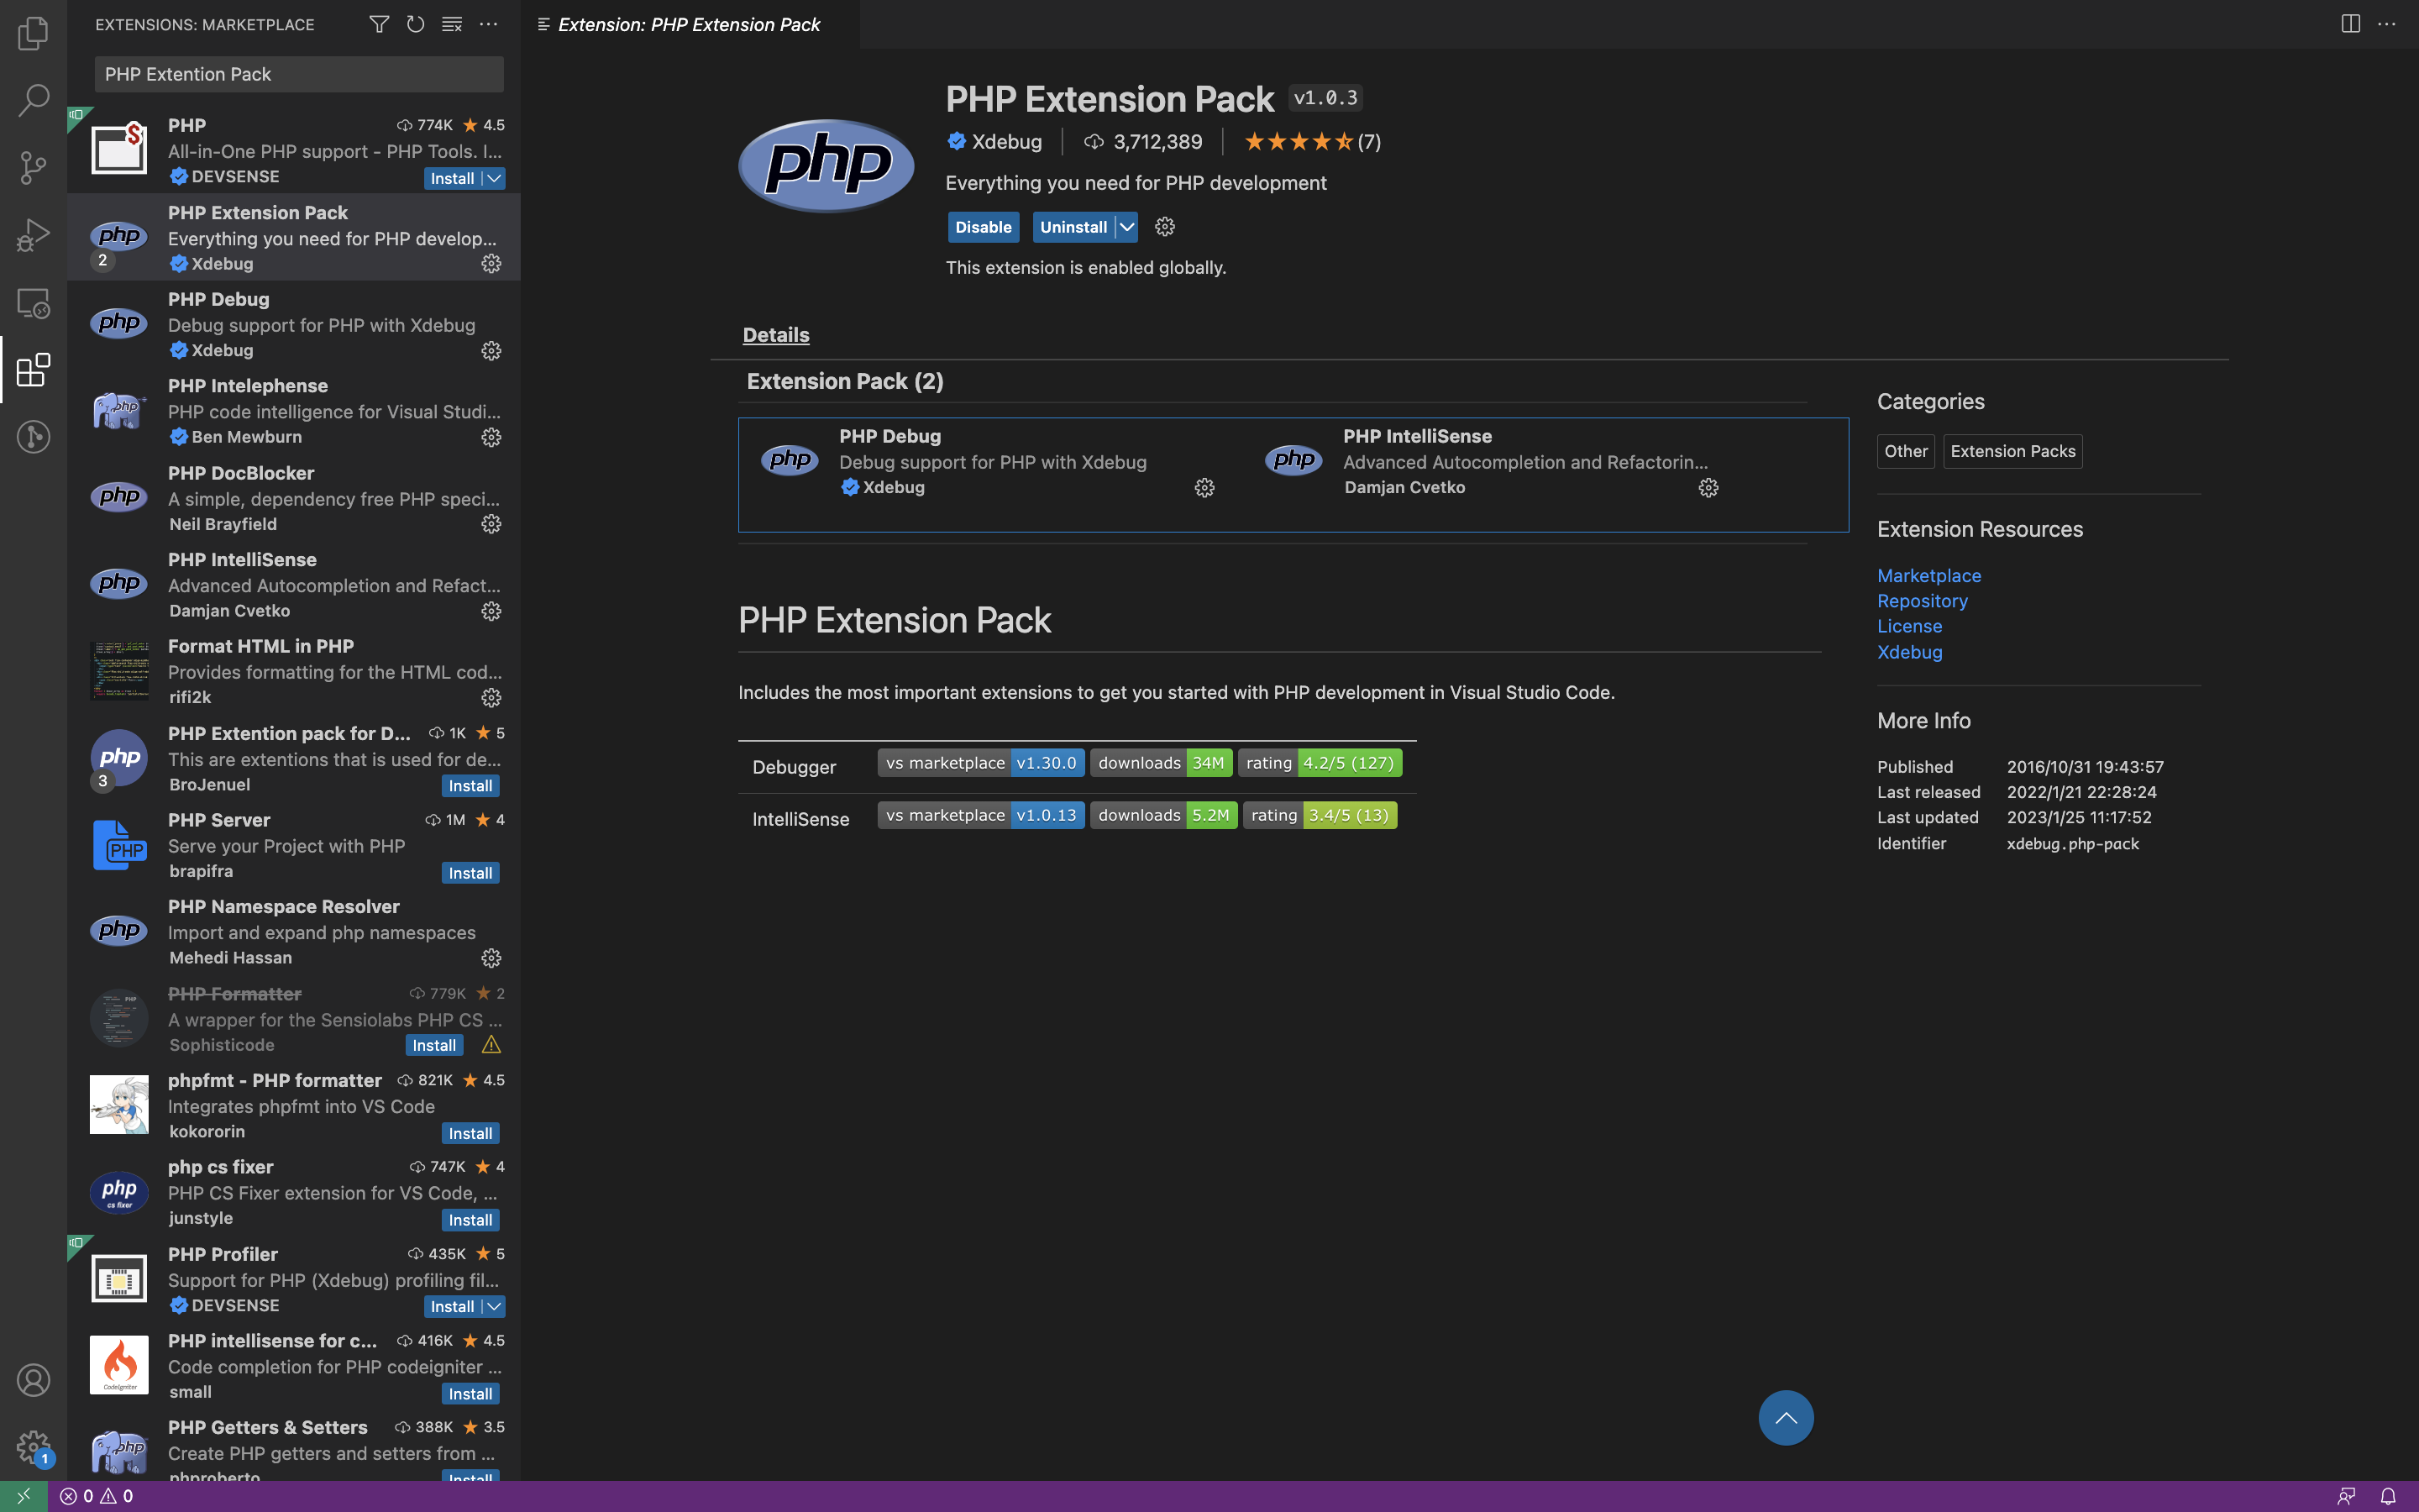Open the Xdebug resource link
Viewport: 2419px width, 1512px height.
(x=1909, y=652)
